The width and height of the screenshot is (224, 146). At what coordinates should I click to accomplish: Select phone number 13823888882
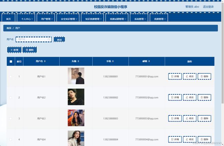click(x=111, y=97)
